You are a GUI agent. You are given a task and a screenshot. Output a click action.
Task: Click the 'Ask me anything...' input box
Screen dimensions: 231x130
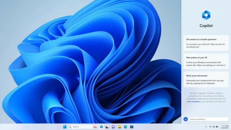click(209, 119)
